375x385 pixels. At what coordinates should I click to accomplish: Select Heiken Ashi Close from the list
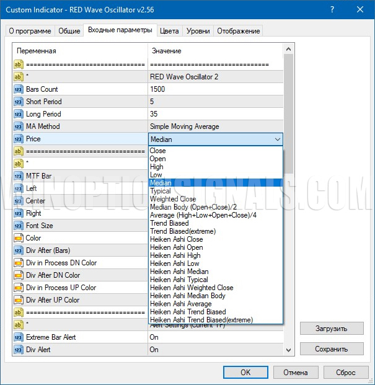[x=176, y=239]
